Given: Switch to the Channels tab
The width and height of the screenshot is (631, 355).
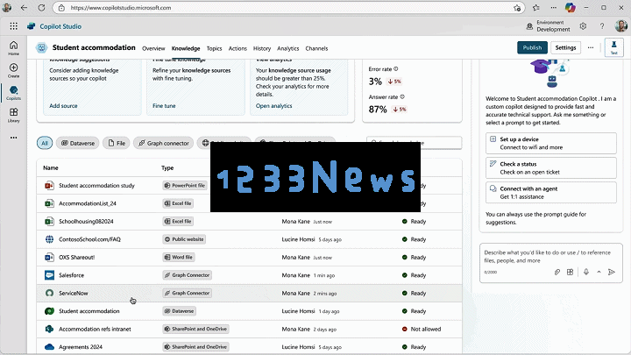Looking at the screenshot, I should (316, 48).
